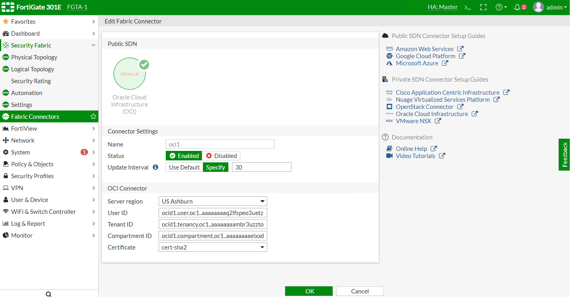Screen dimensions: 571x297
Task: Click the Update Interval info icon
Action: click(x=155, y=167)
